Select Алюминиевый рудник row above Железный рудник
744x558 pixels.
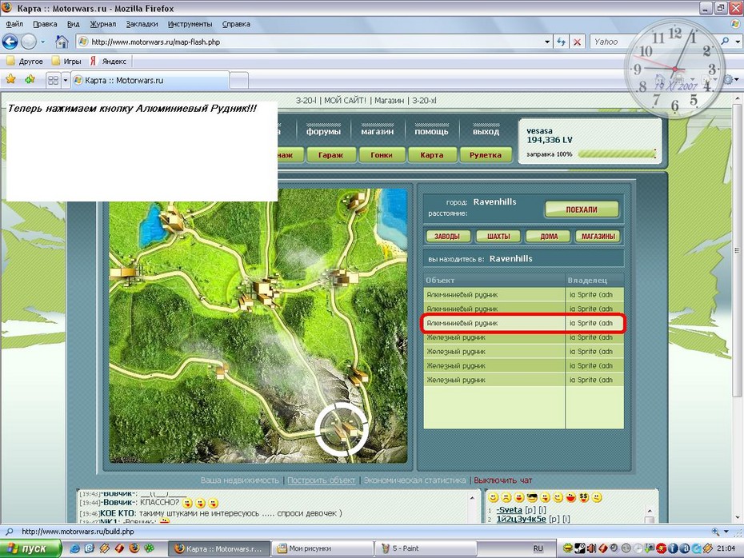(x=523, y=323)
